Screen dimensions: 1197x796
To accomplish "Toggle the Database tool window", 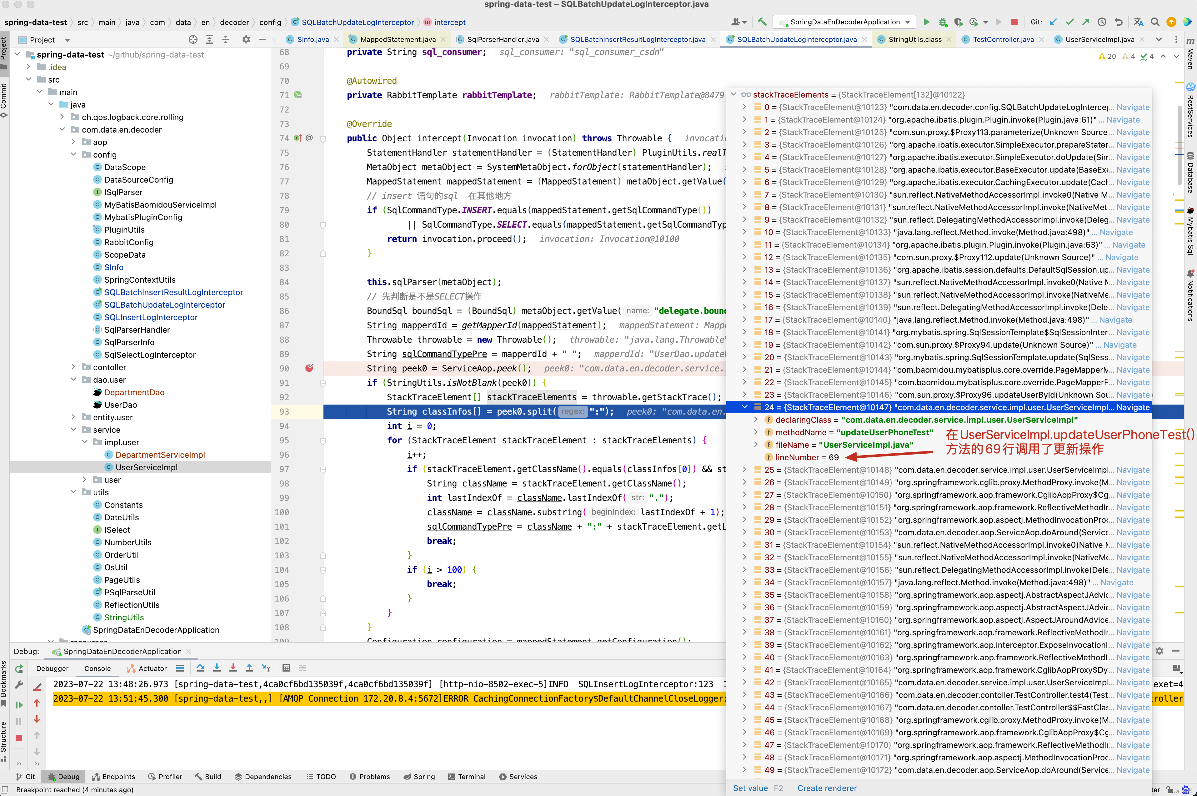I will point(1190,173).
